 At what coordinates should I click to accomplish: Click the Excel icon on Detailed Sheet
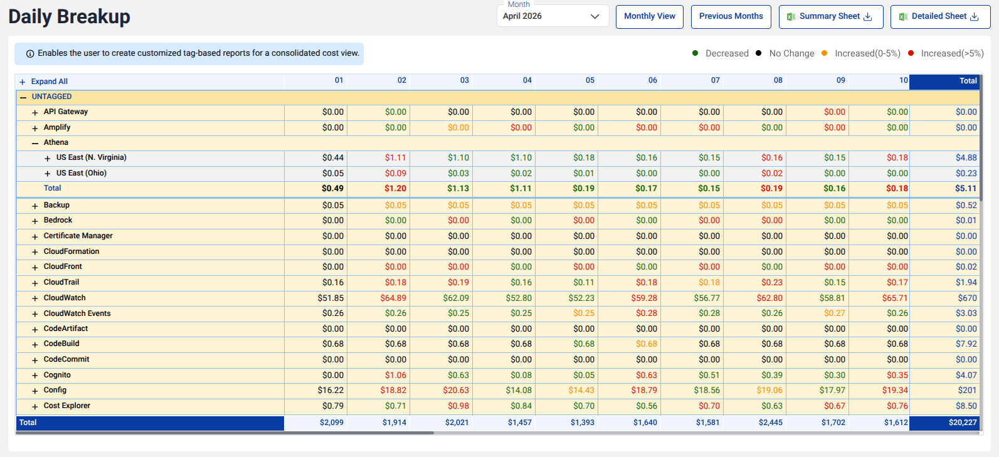903,17
